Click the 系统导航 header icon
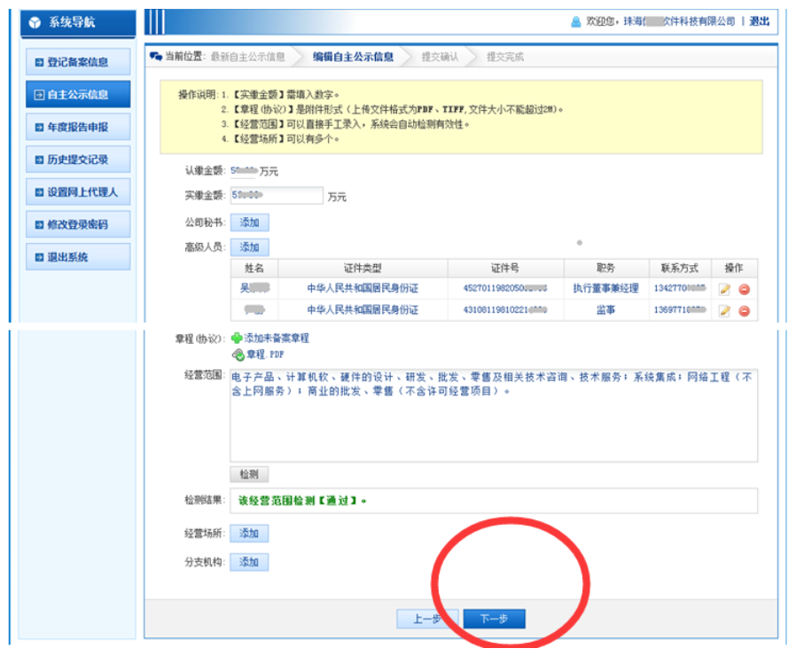The width and height of the screenshot is (796, 656). 35,22
